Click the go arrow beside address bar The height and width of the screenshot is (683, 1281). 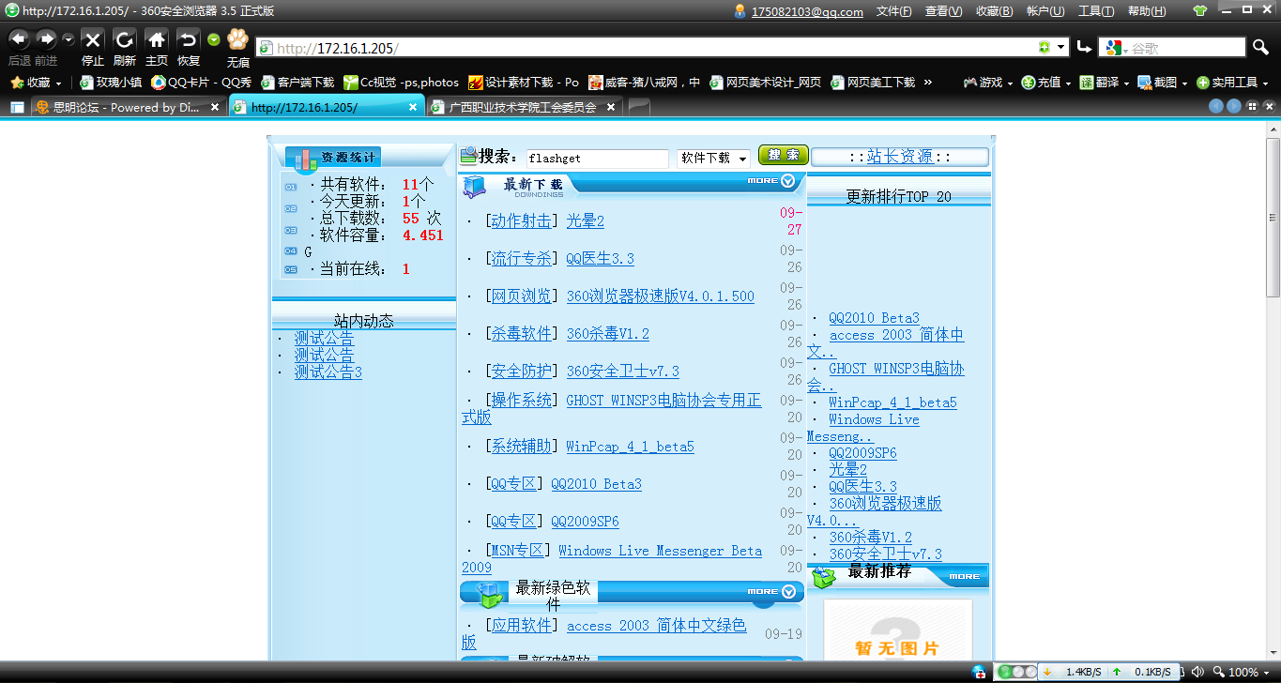pyautogui.click(x=1084, y=47)
